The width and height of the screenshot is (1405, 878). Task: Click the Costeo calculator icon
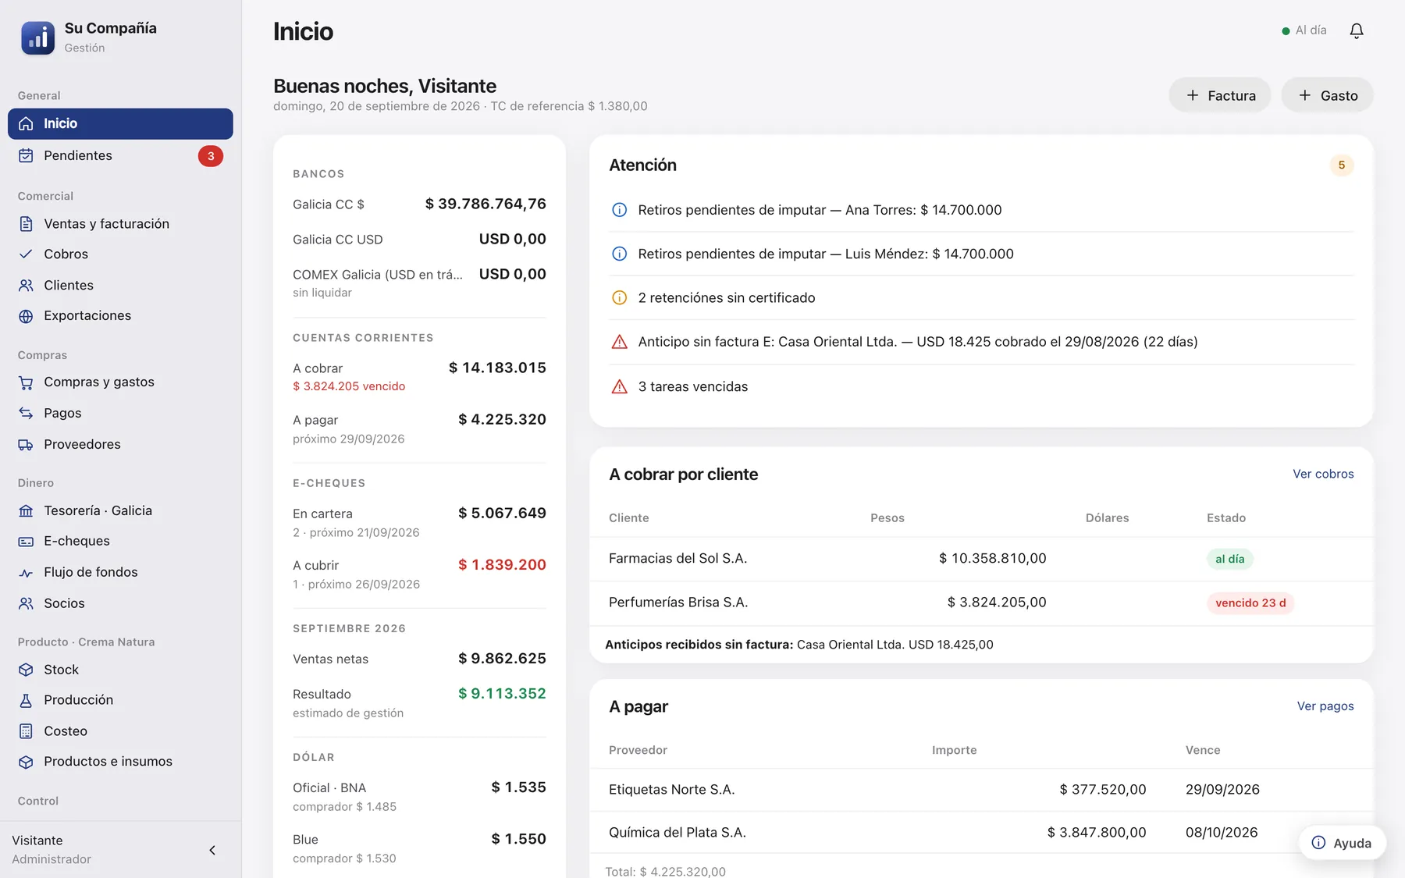coord(26,731)
